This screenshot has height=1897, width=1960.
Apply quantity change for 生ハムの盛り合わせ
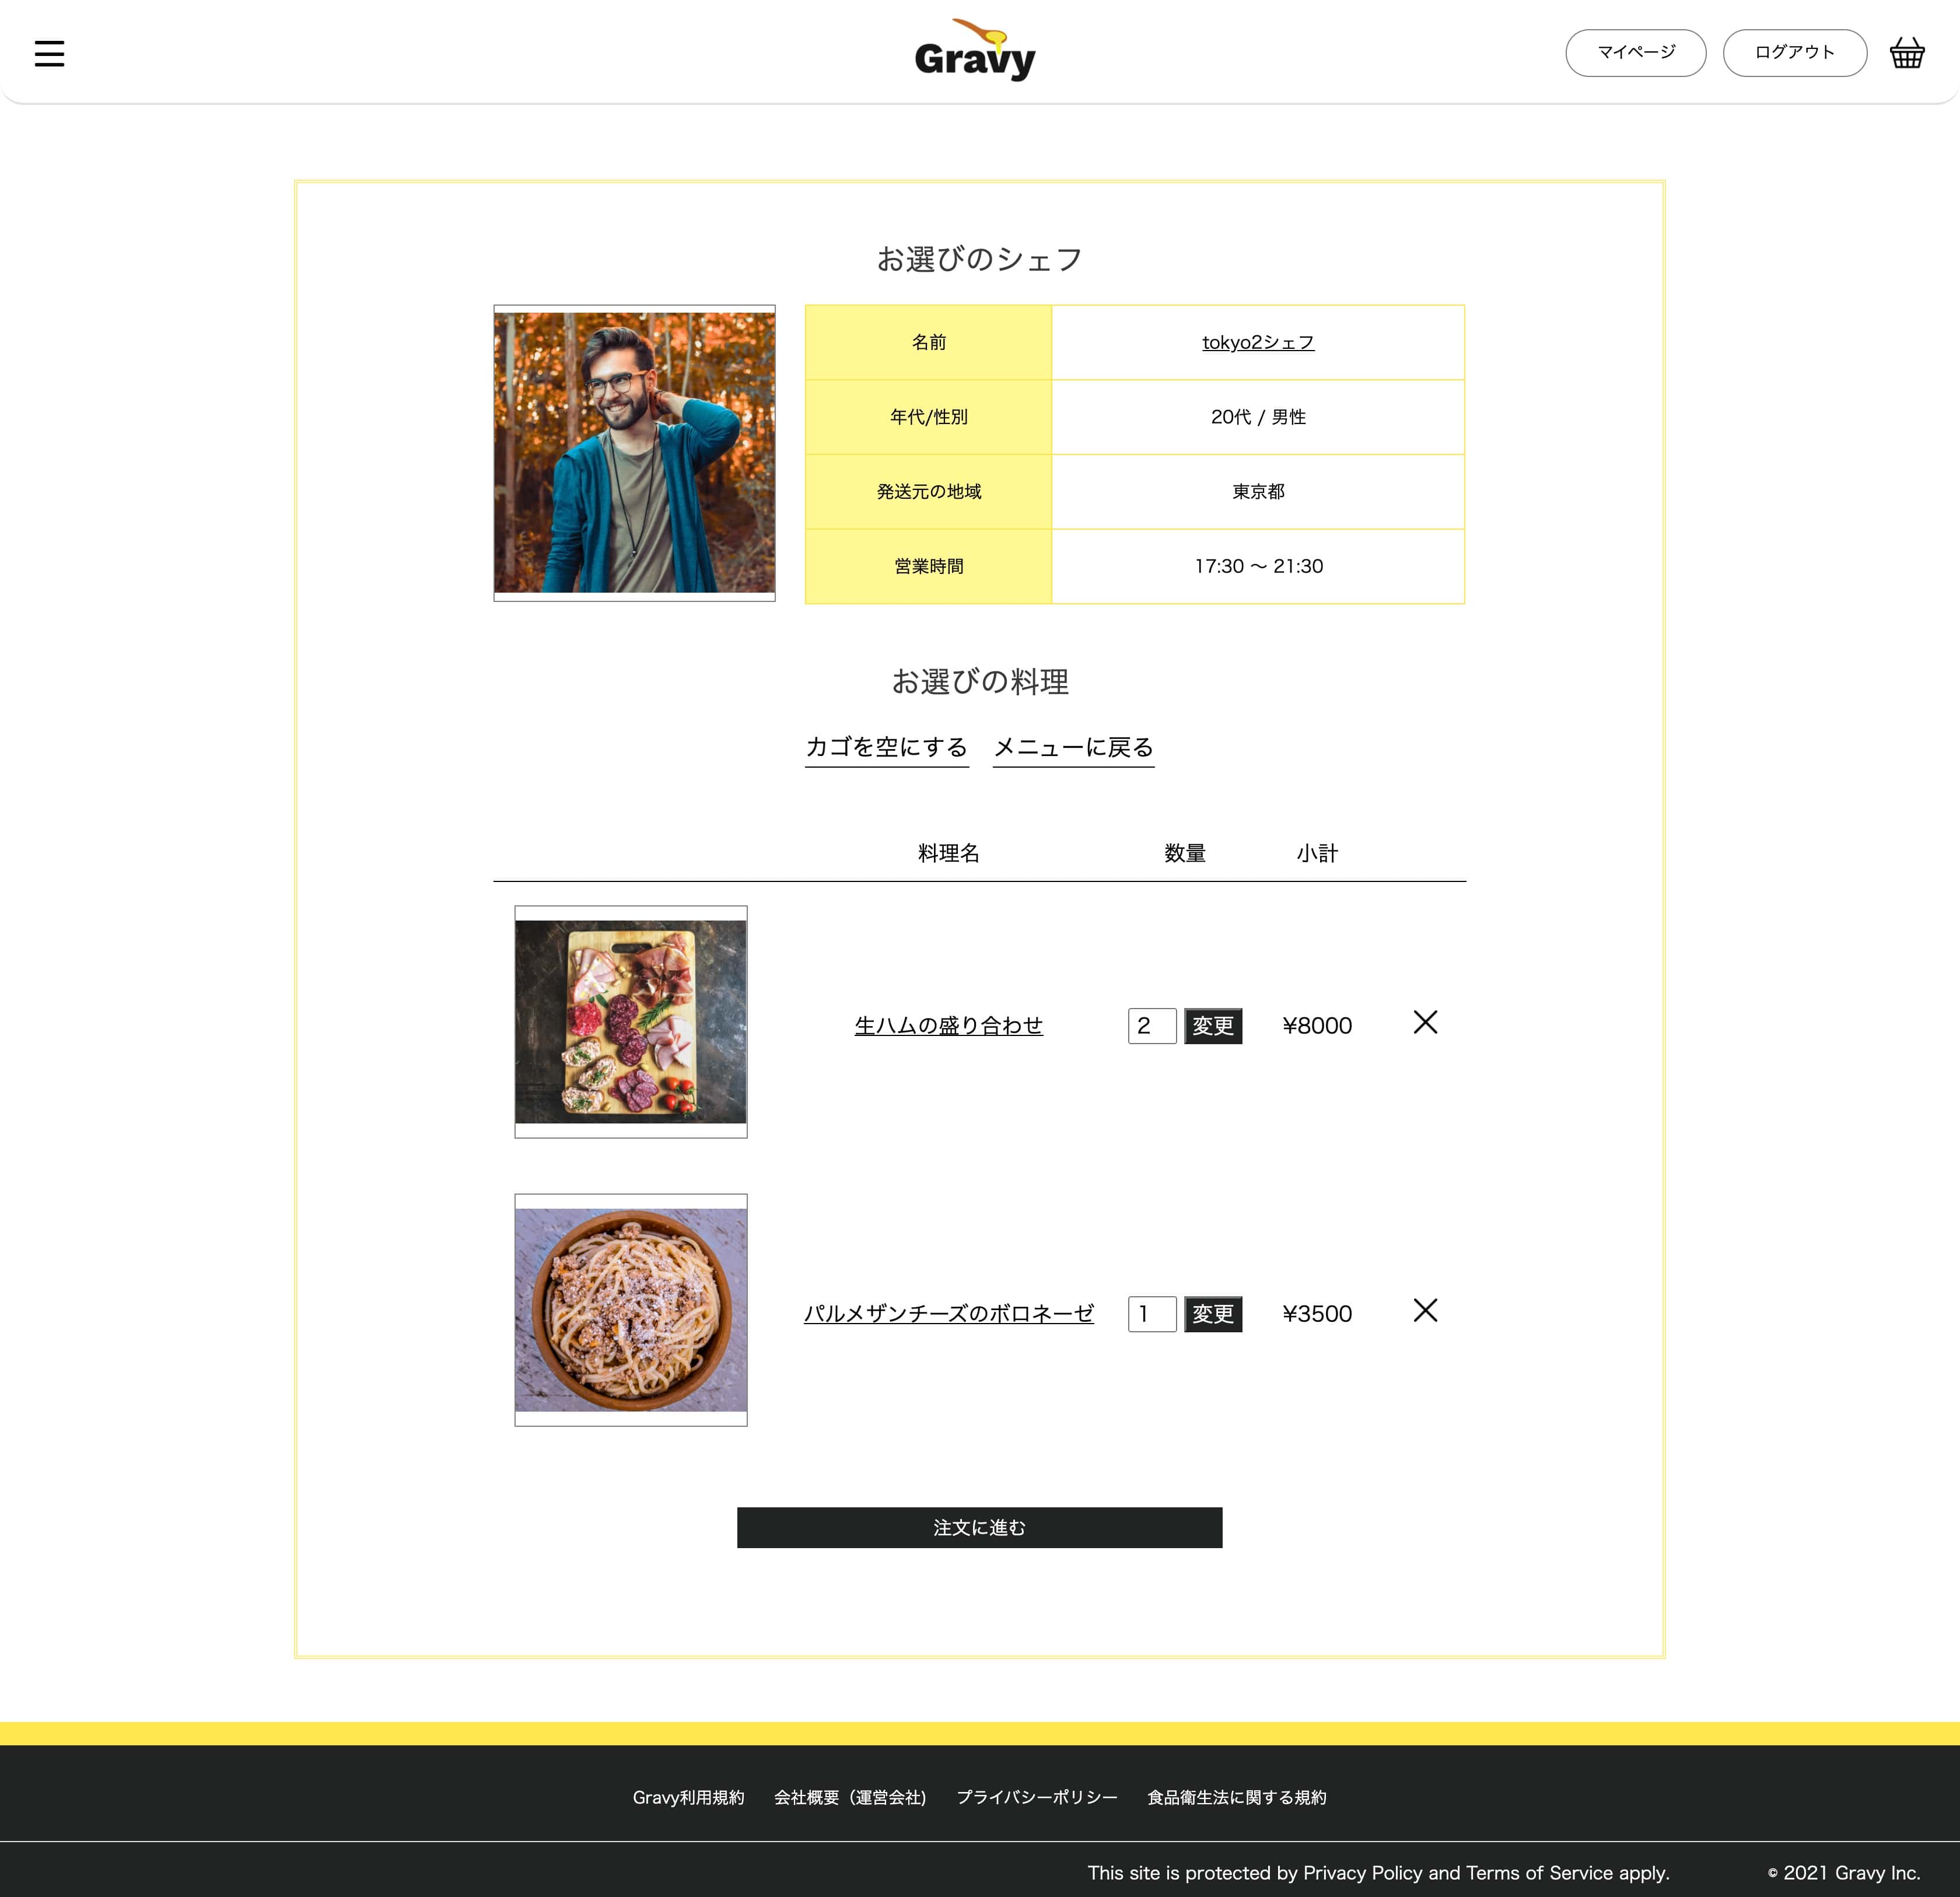(x=1212, y=1025)
